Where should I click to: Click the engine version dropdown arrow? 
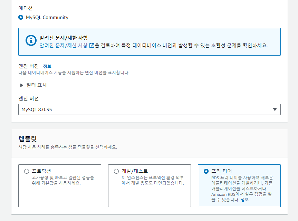(275, 109)
